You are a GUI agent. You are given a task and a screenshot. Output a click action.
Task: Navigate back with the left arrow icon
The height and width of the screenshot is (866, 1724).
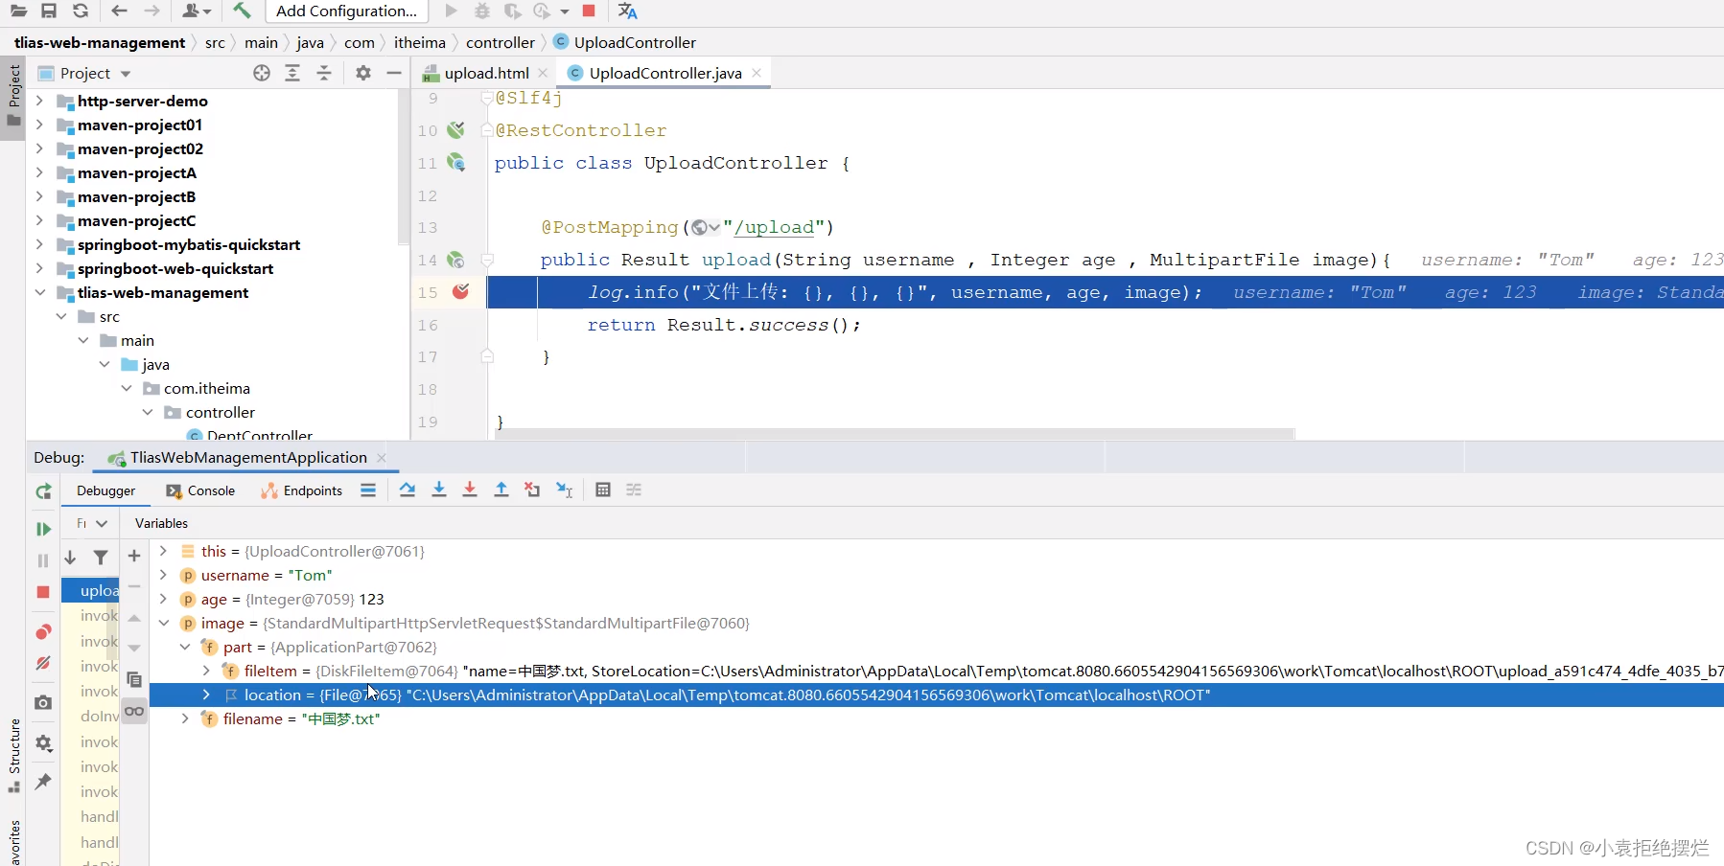coord(119,11)
